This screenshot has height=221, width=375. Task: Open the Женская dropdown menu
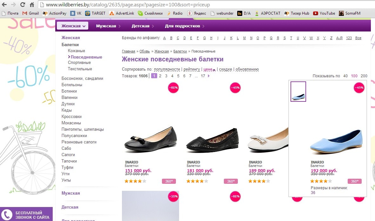pyautogui.click(x=73, y=26)
